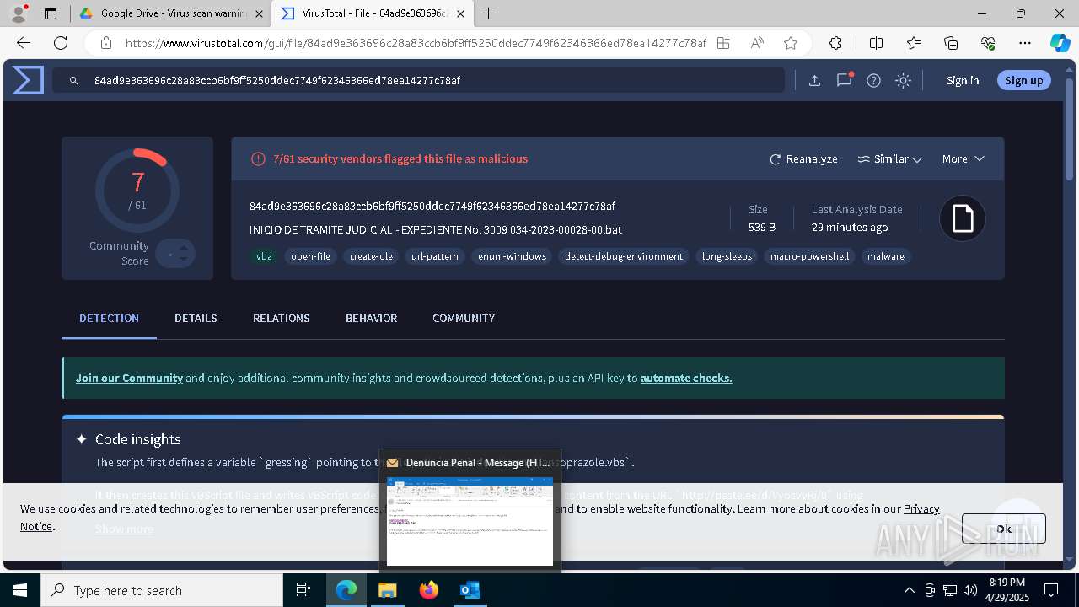Click the long-sleeps tag
This screenshot has height=607, width=1079.
727,256
